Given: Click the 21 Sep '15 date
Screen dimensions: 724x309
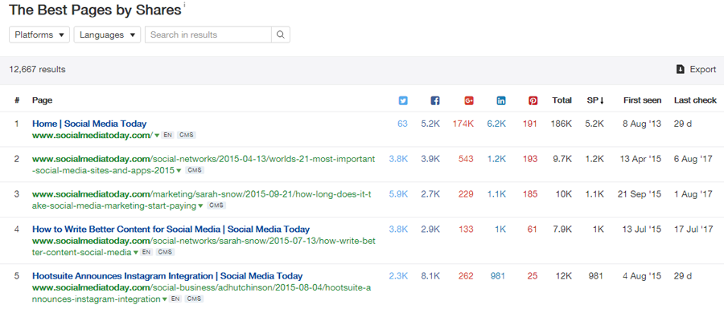Looking at the screenshot, I should point(640,194).
